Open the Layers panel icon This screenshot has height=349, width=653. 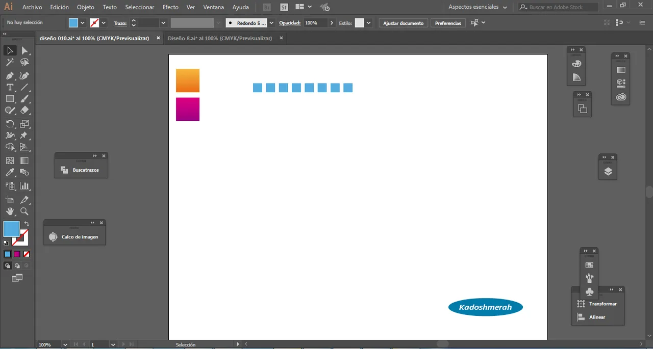coord(608,172)
